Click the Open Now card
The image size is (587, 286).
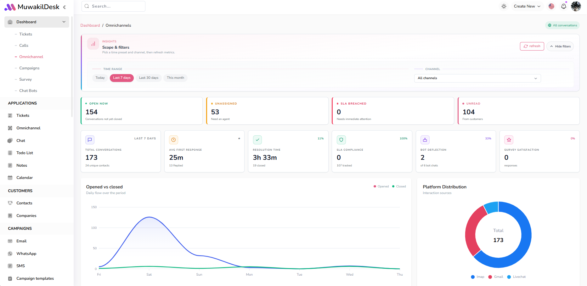(142, 111)
